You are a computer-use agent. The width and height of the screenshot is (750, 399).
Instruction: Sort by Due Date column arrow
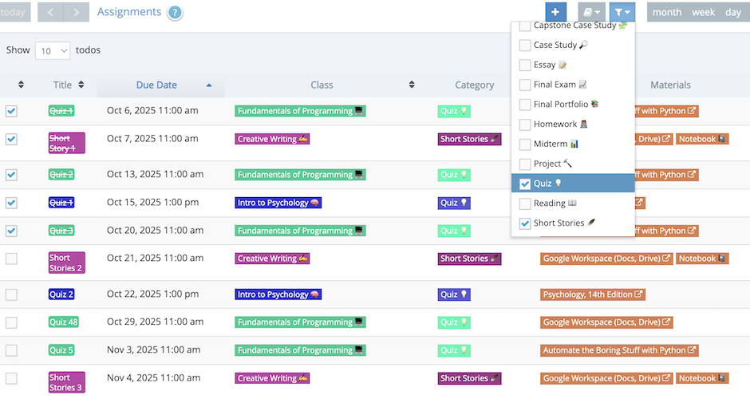[209, 85]
